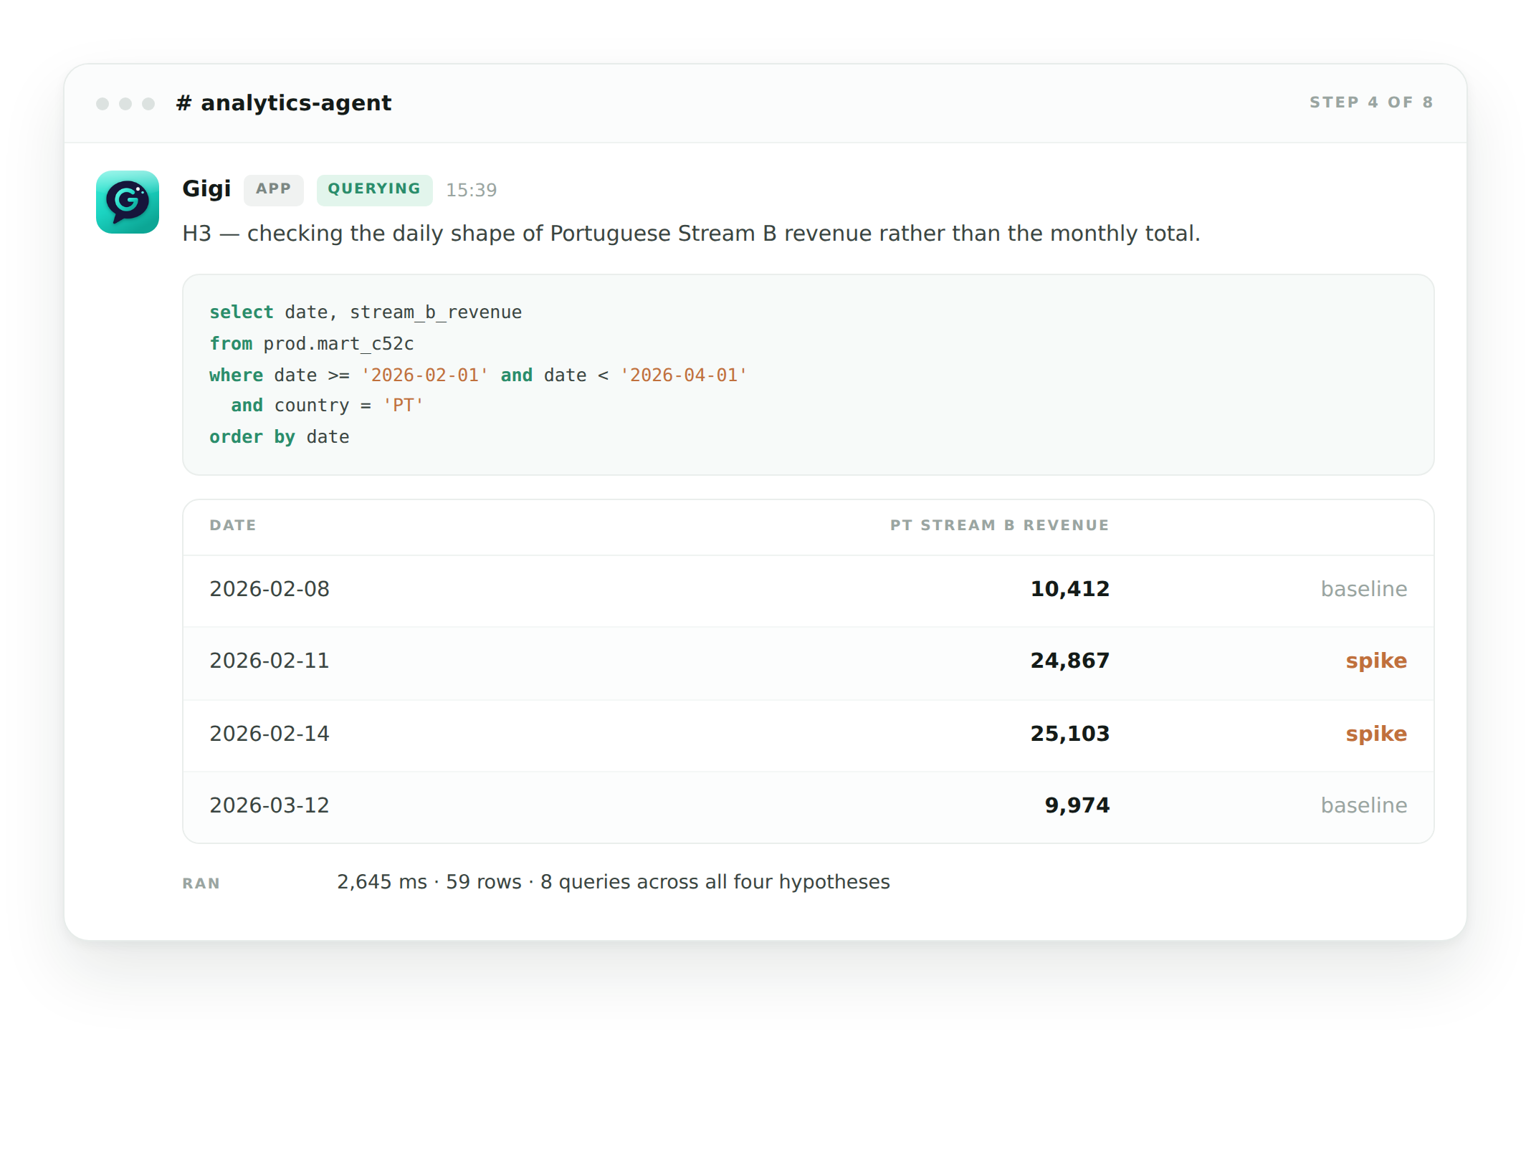
Task: Click the APP badge next to Gigi
Action: click(274, 190)
